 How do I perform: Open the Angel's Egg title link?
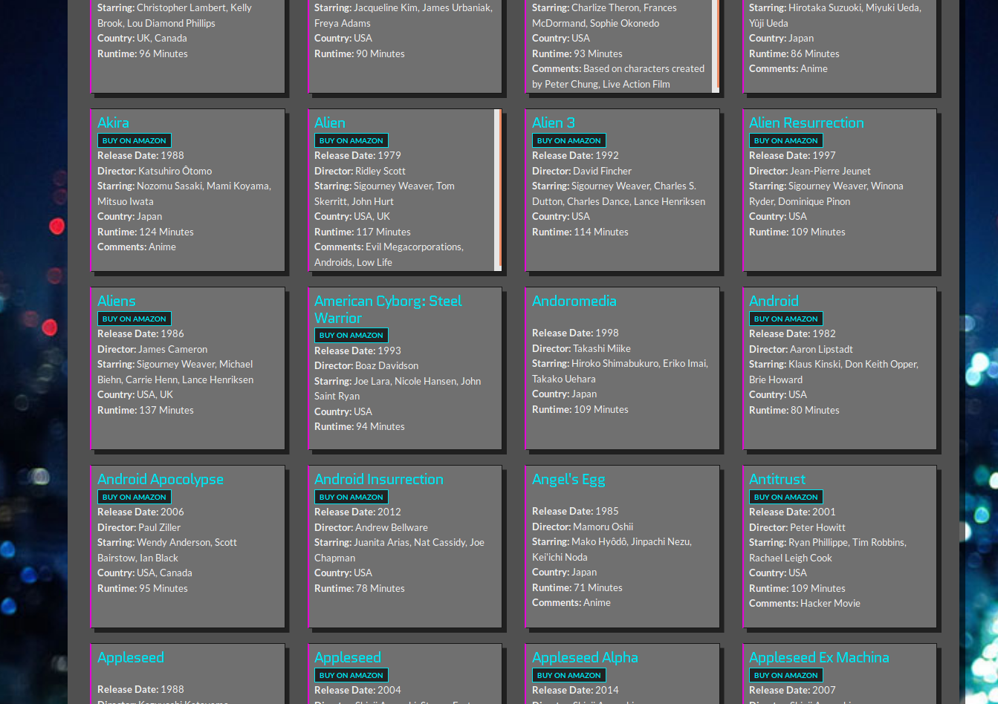[x=568, y=479]
